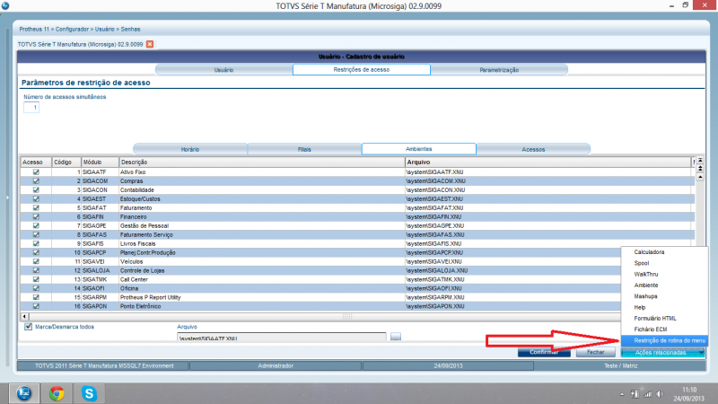Viewport: 718px width, 404px height.
Task: Choose Spool from the actions menu
Action: (664, 263)
